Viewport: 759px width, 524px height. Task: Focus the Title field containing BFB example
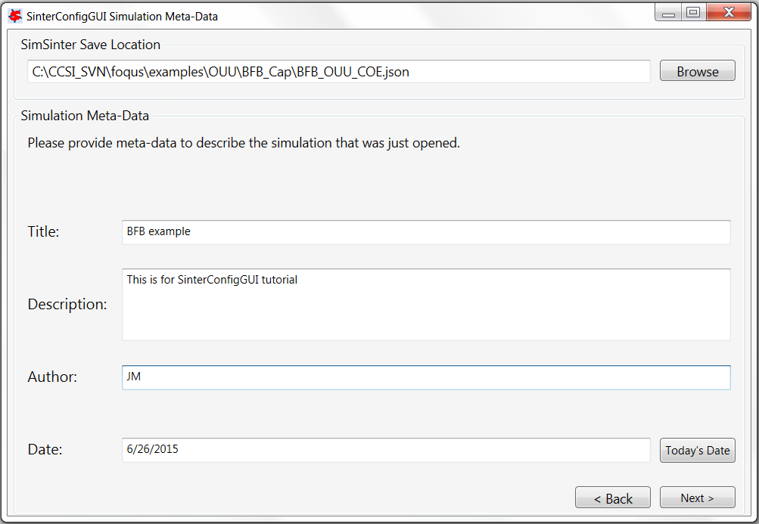[x=425, y=232]
